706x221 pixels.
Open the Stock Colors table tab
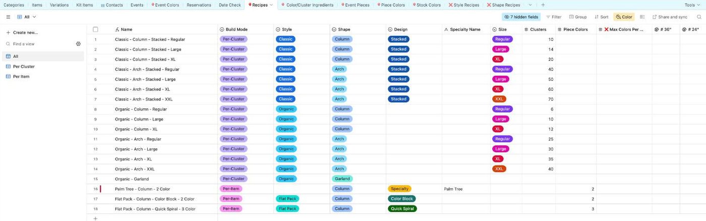click(427, 5)
